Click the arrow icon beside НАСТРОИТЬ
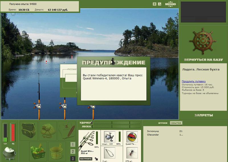This screenshot has height=162, width=228. click(x=96, y=159)
